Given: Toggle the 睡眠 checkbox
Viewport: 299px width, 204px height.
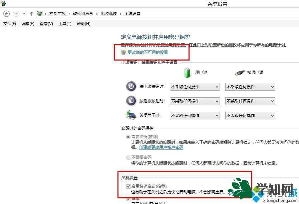Looking at the screenshot, I should (128, 199).
